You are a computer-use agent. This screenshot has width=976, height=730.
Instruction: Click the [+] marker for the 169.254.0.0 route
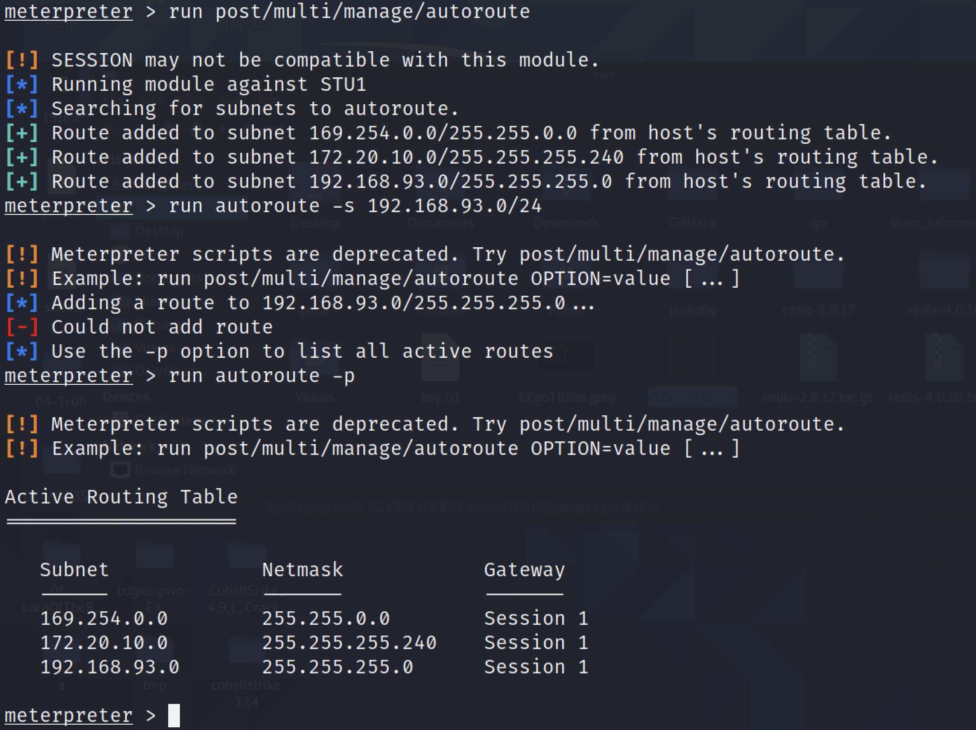click(22, 133)
